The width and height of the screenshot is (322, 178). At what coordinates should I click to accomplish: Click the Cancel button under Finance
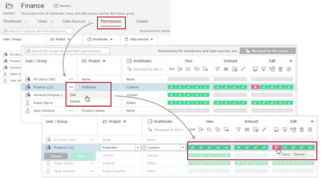tap(56, 155)
